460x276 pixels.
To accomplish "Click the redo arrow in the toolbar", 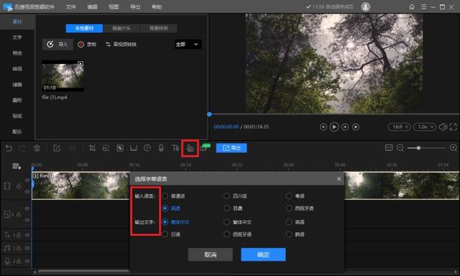I will pos(22,148).
